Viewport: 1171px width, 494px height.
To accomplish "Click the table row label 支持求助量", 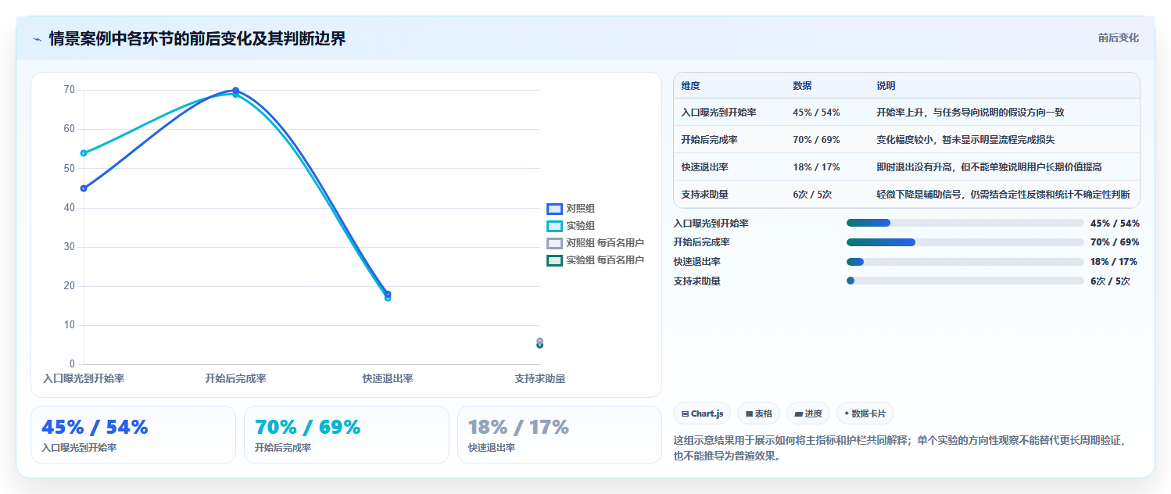I will click(705, 195).
